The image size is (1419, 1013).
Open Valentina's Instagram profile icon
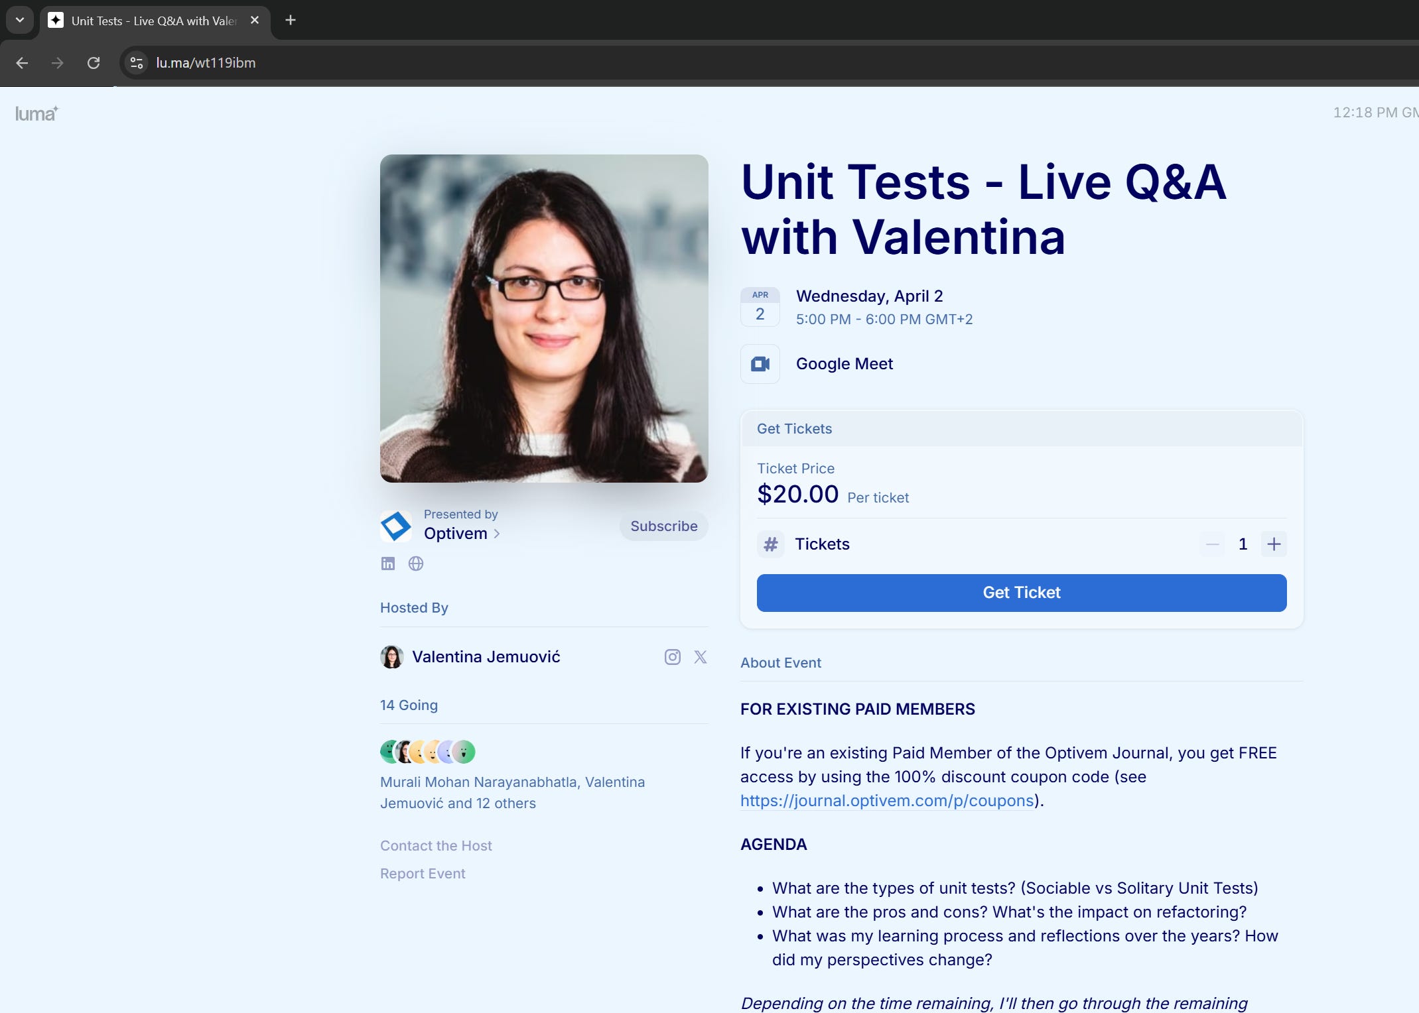click(x=672, y=657)
